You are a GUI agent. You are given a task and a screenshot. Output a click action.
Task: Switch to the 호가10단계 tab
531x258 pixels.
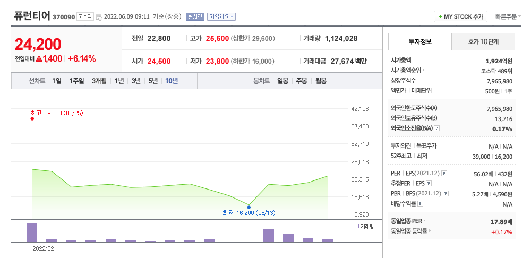coord(483,41)
